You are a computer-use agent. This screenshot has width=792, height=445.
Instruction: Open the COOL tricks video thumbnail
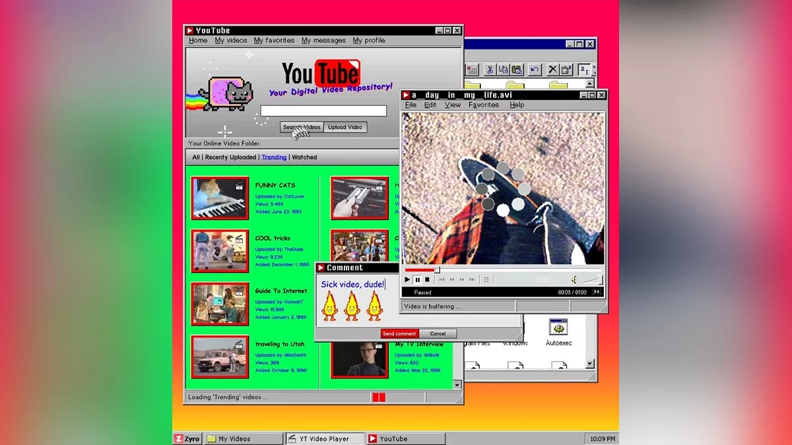(220, 251)
